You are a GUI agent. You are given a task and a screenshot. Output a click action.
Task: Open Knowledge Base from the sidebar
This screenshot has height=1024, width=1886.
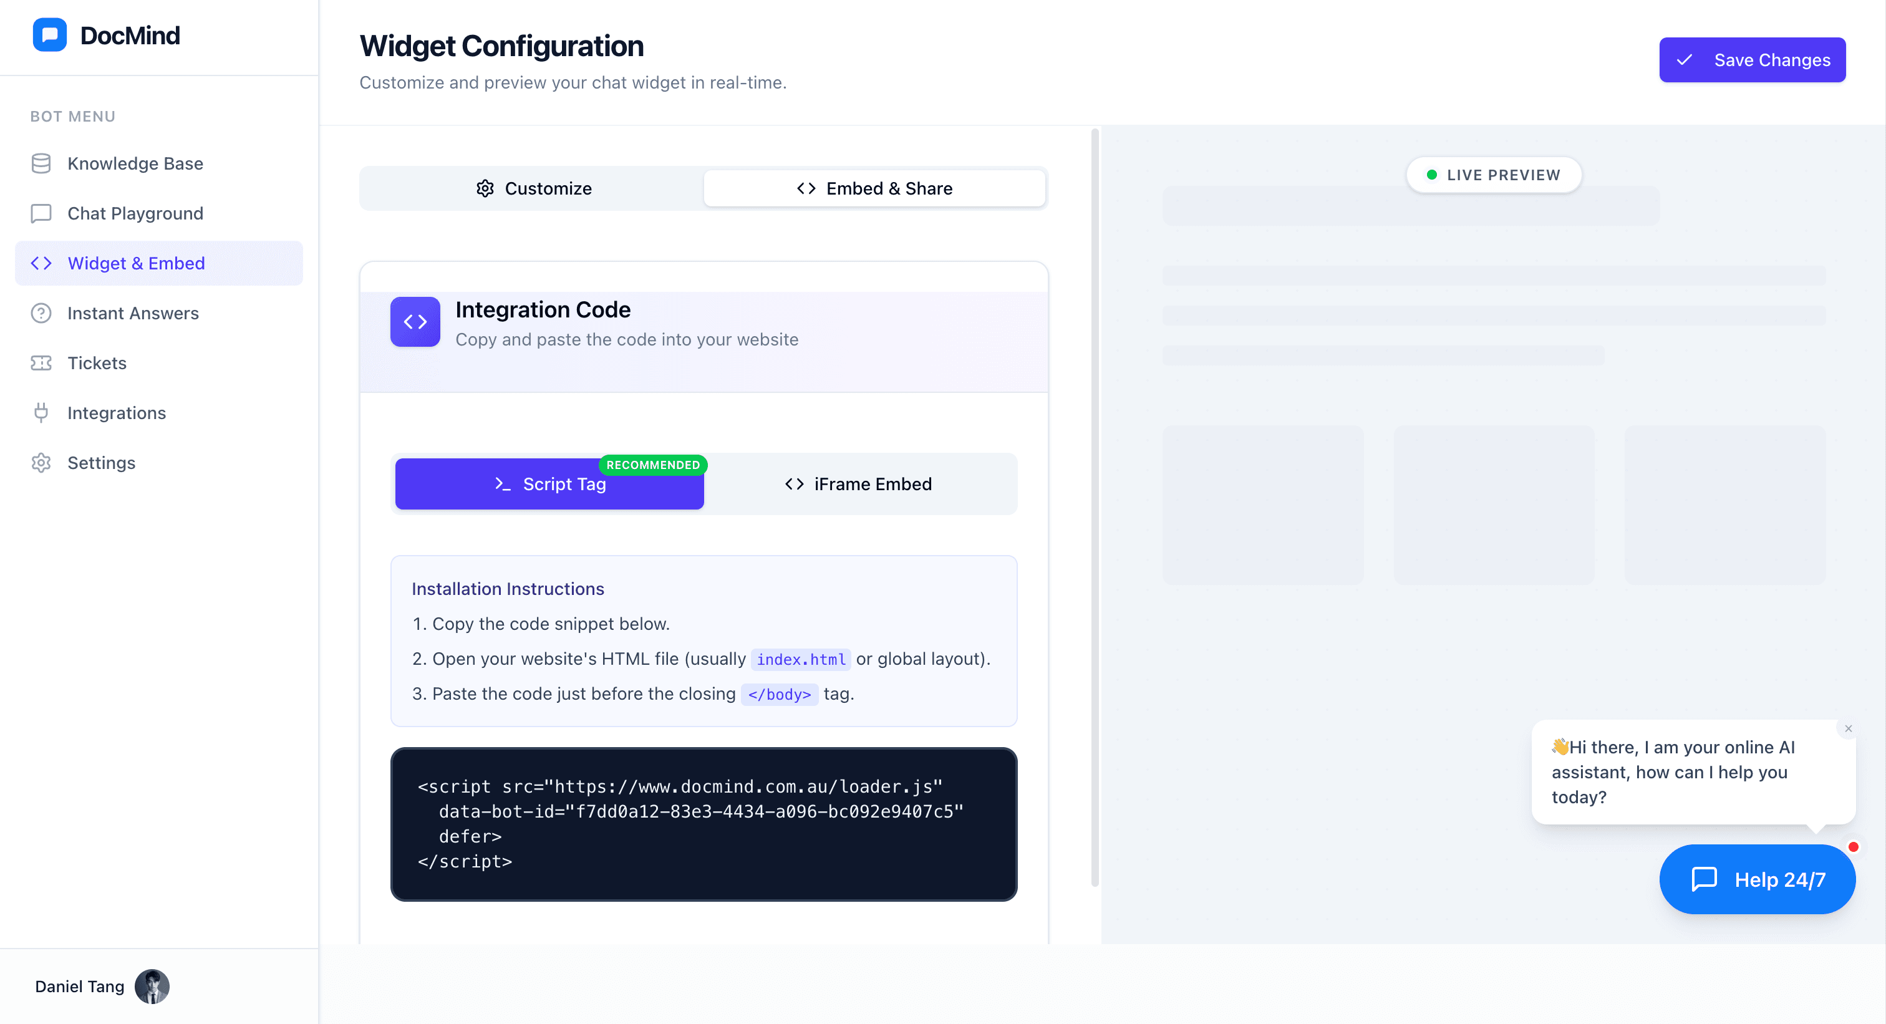click(135, 163)
